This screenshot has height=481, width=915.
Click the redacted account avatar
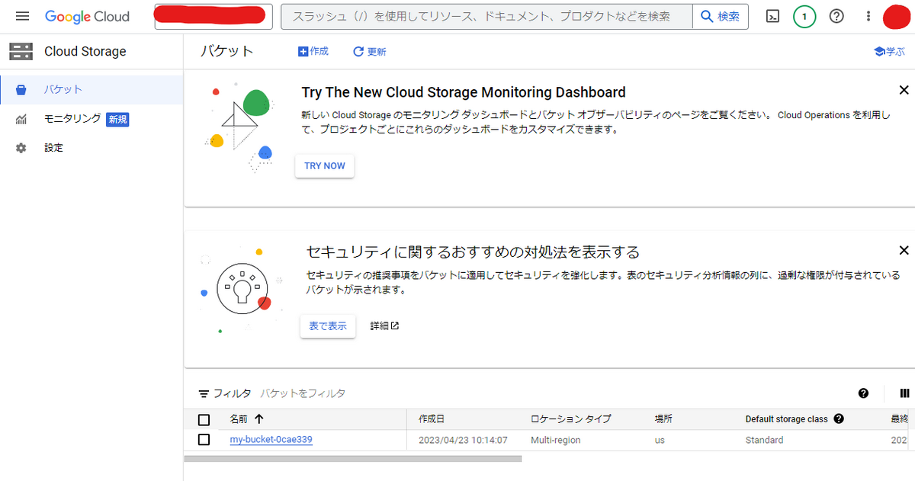coord(897,16)
